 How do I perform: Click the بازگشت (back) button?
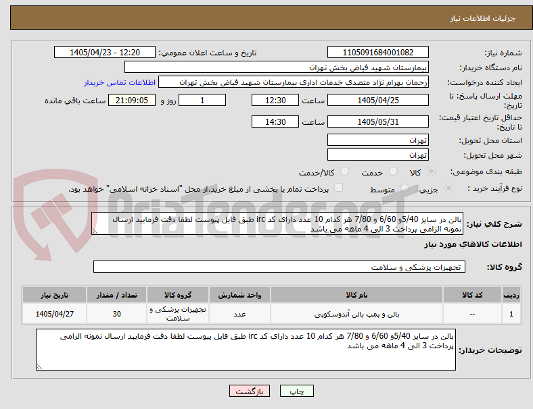click(250, 391)
